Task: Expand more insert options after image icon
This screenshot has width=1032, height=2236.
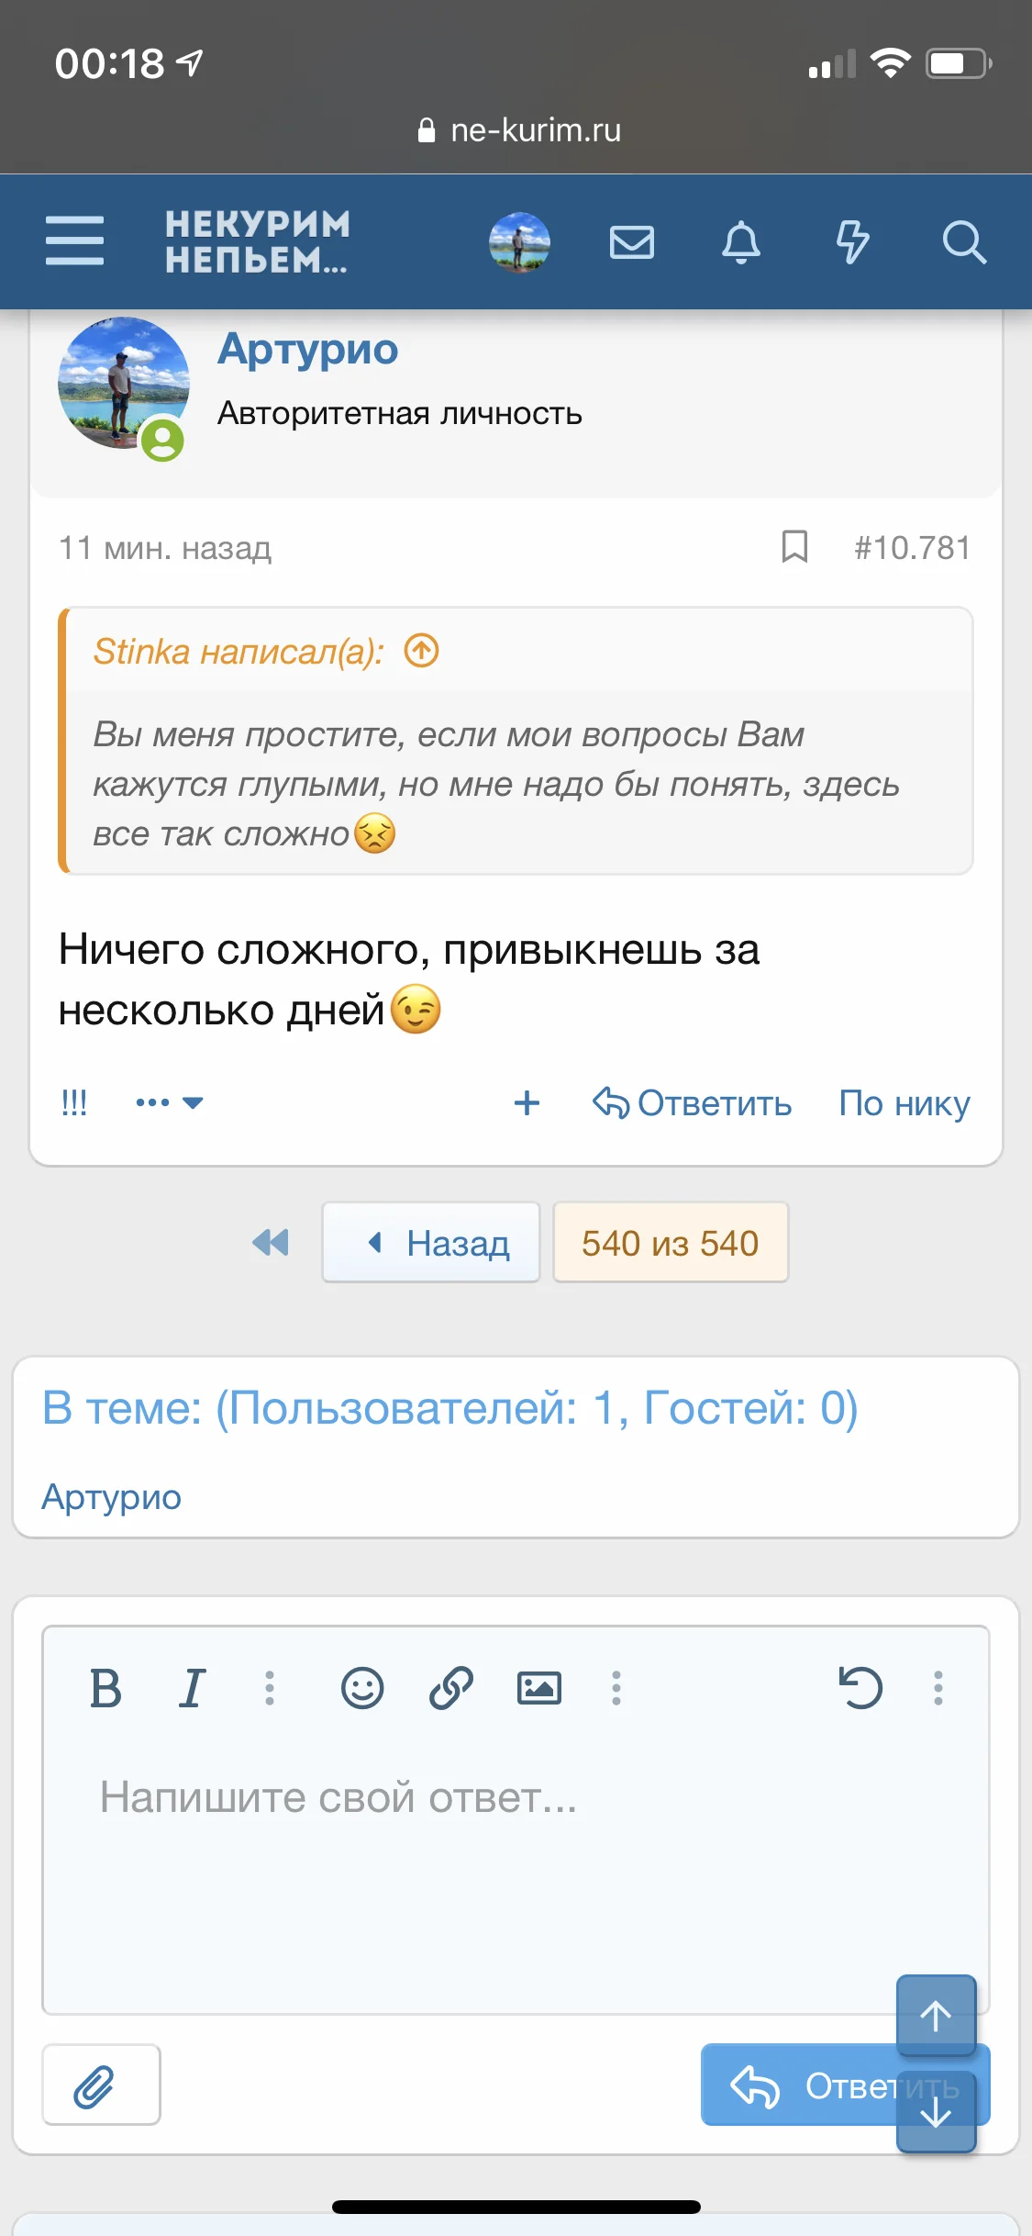Action: point(616,1688)
